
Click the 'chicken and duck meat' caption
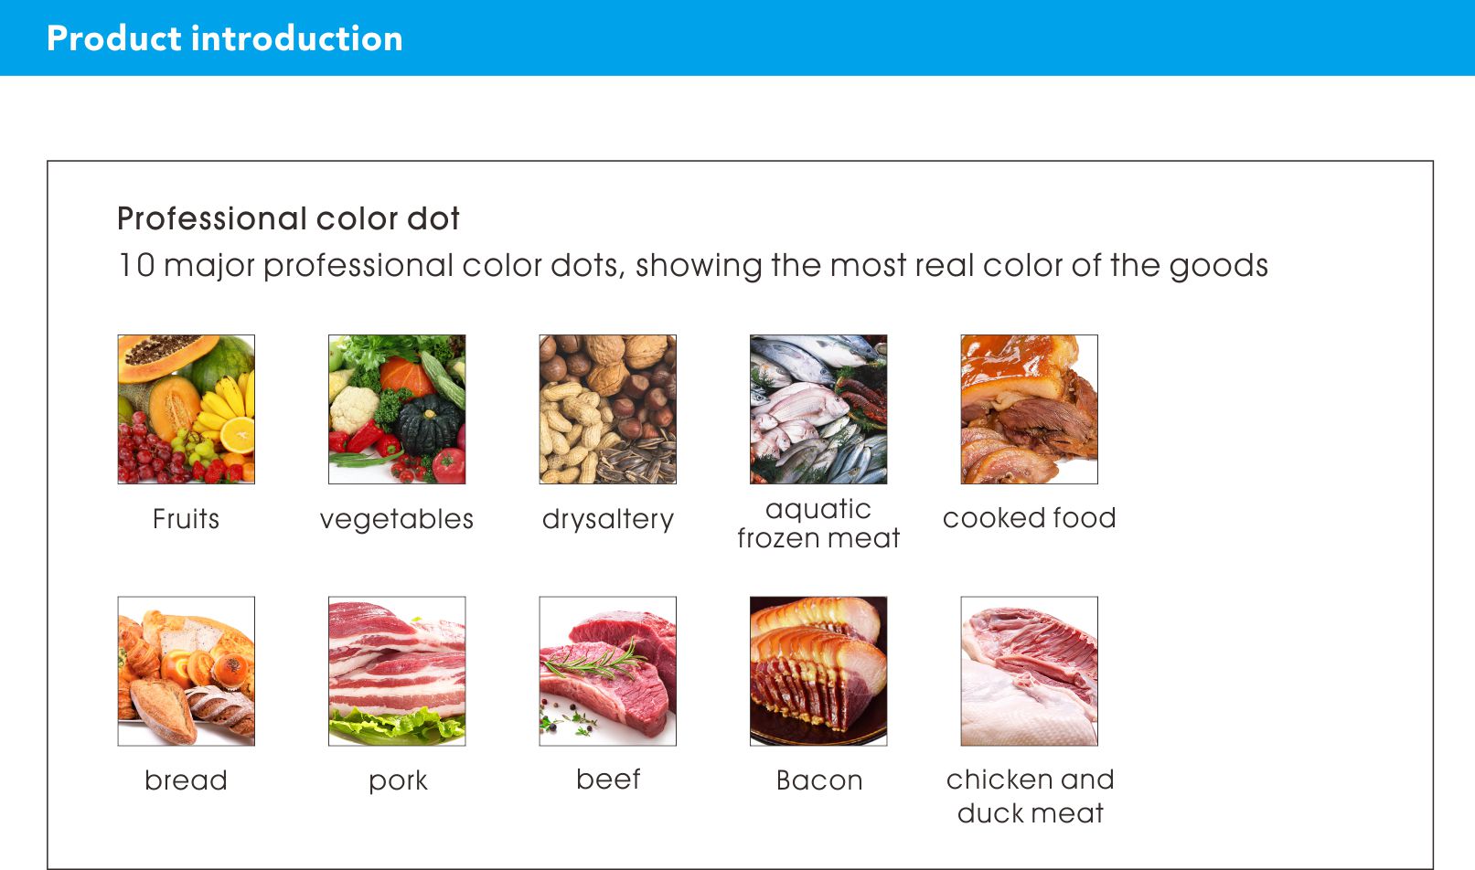point(1031,796)
